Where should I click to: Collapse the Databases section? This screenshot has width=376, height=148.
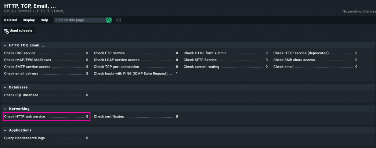coord(5,87)
